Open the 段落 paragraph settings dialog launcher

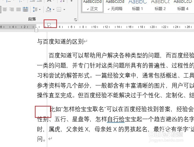click(75, 20)
